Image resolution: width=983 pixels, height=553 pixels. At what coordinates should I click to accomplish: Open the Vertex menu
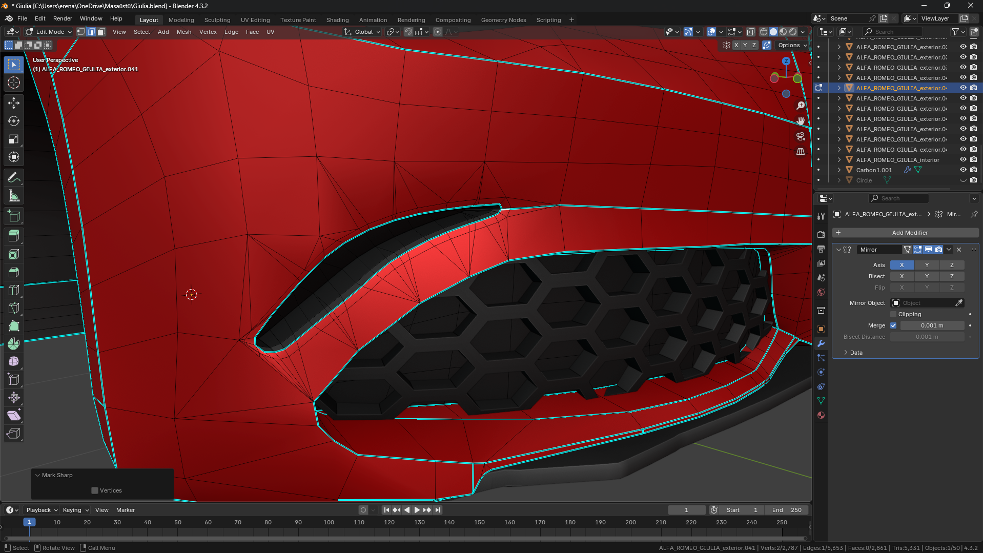(x=208, y=32)
